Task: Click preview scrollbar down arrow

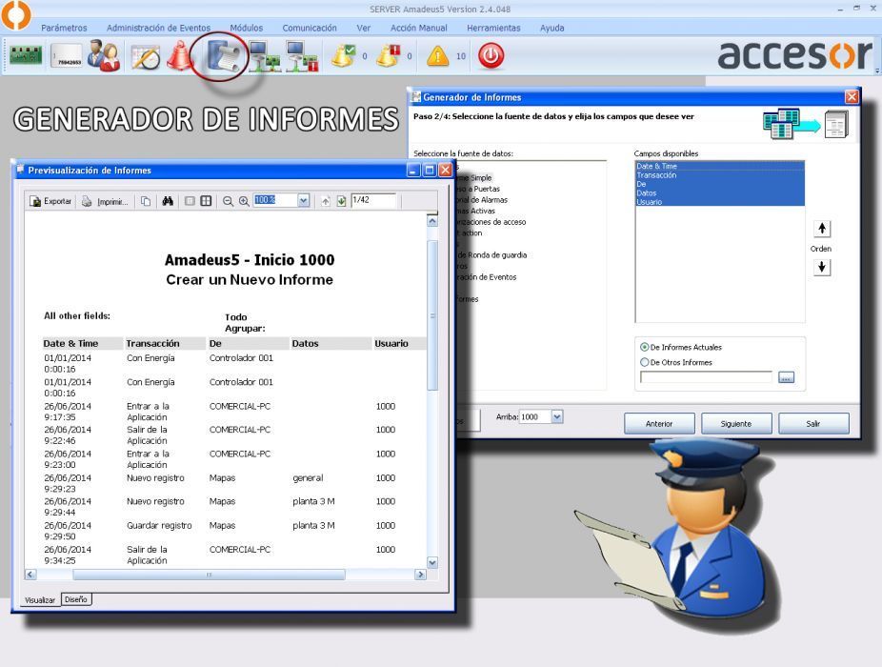Action: click(432, 562)
